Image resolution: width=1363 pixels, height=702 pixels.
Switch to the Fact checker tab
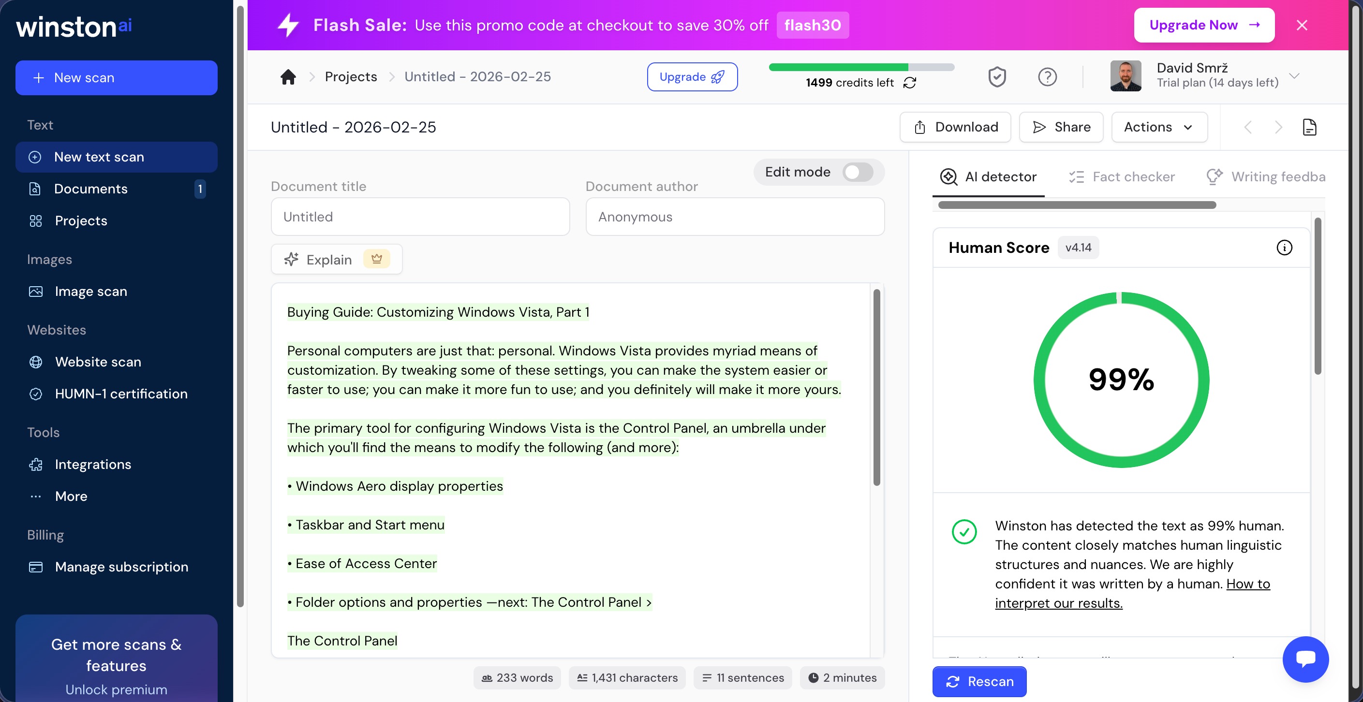1121,176
